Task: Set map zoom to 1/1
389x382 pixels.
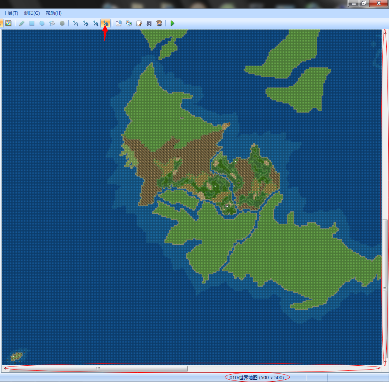Action: click(x=75, y=23)
